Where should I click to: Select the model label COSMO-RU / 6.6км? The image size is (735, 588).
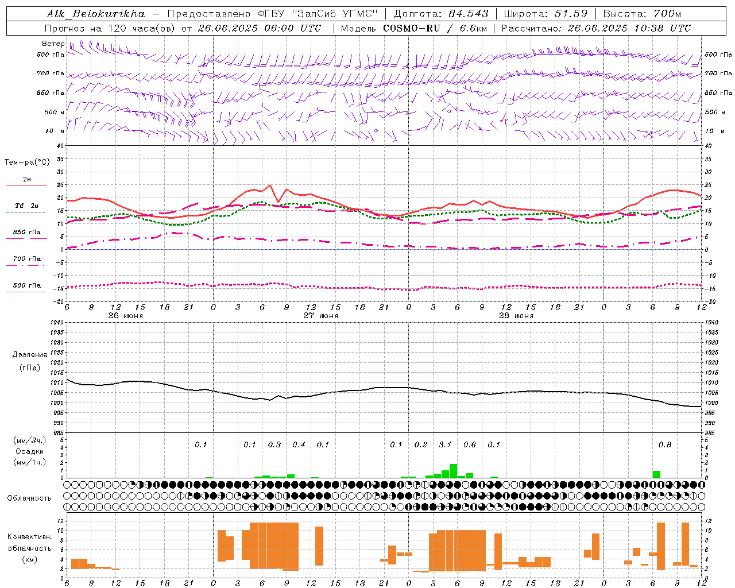435,28
